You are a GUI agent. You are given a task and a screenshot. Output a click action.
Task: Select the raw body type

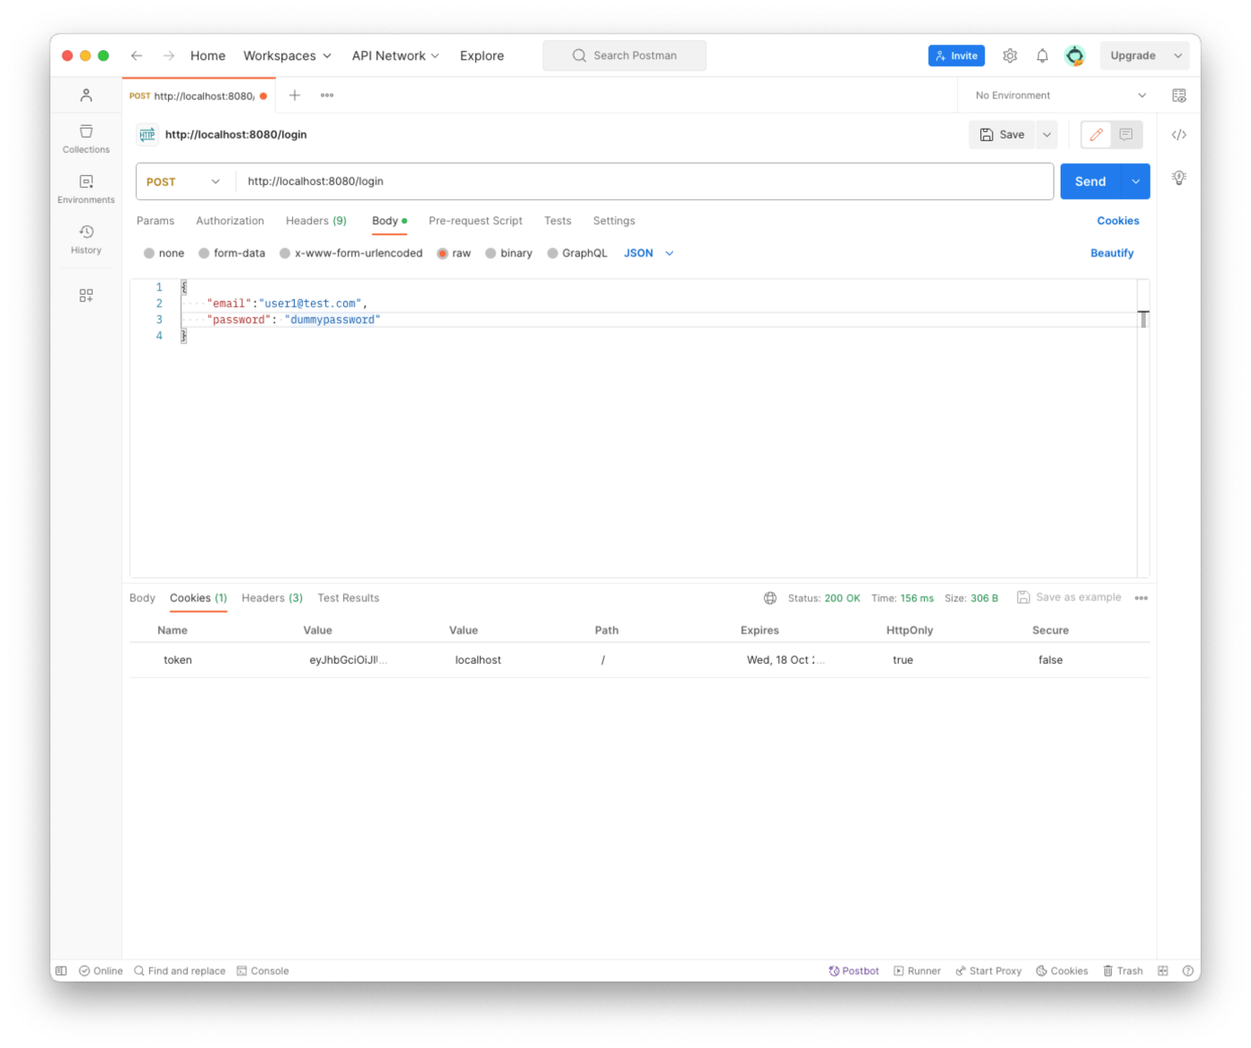click(x=454, y=253)
